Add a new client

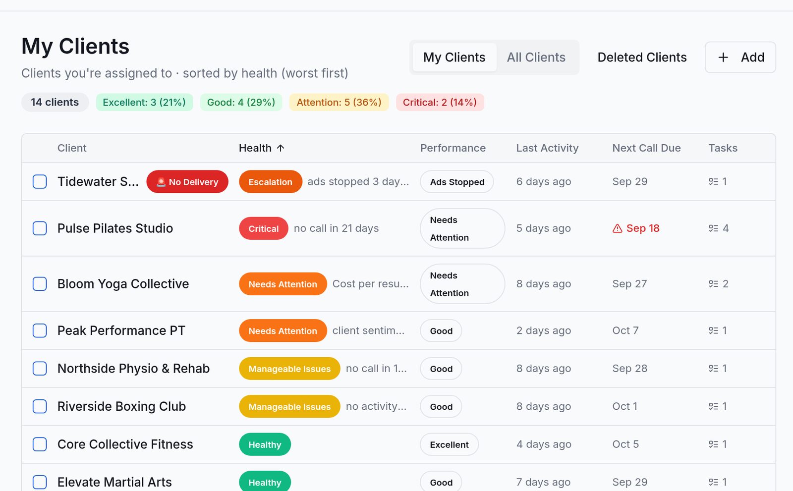pyautogui.click(x=740, y=57)
